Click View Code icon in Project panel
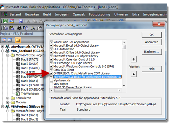The image size is (171, 125). coord(4,40)
